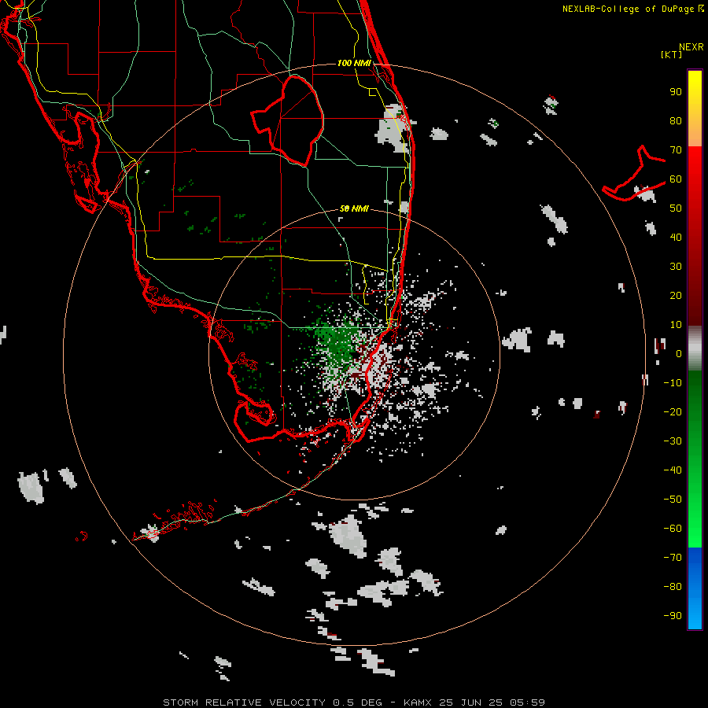Click the Storm Relative Velocity caption at bottom
Screen dimensions: 708x708
354,702
